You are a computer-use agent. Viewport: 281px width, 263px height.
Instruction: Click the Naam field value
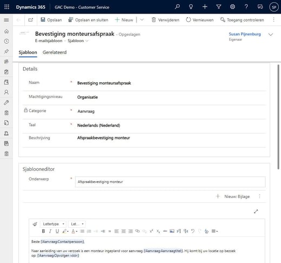click(104, 83)
